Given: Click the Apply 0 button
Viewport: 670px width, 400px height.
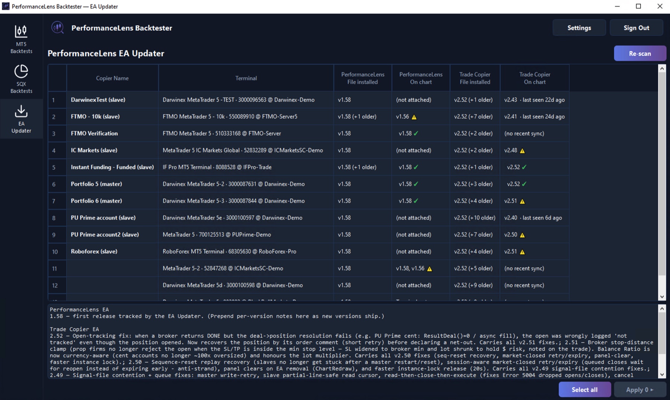Looking at the screenshot, I should pyautogui.click(x=639, y=389).
